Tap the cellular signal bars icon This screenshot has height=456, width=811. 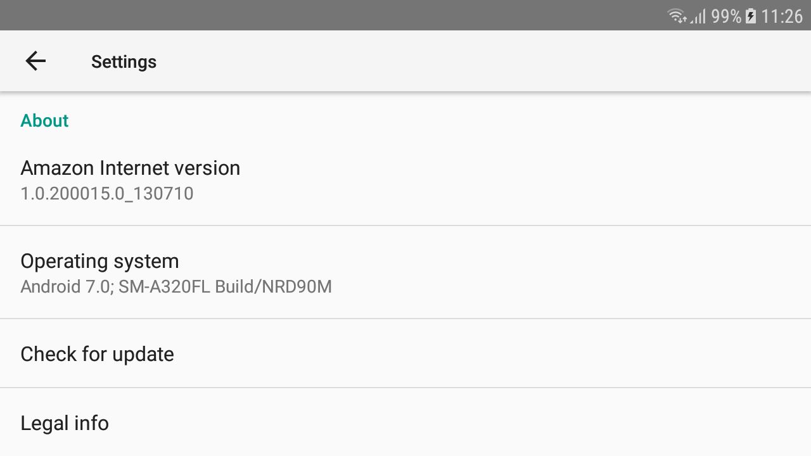coord(698,16)
